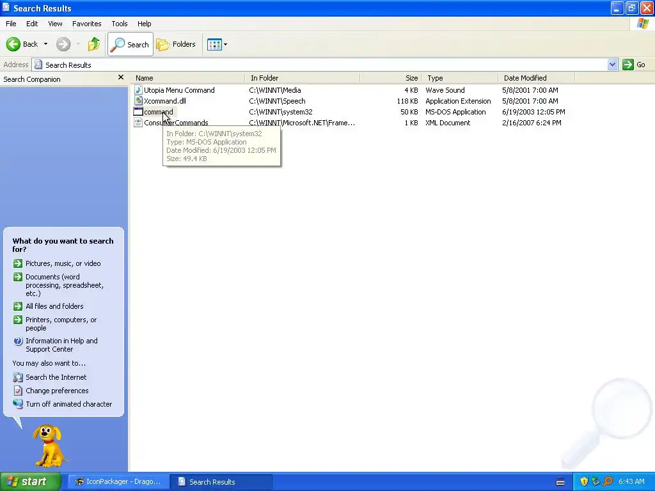Search for Printers, computers, or people
The image size is (655, 491).
coord(61,323)
